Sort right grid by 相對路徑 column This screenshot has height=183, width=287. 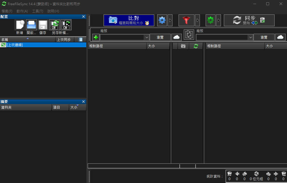(235, 46)
